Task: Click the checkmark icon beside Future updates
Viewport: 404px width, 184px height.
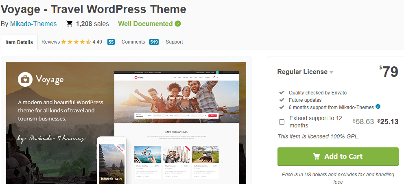Action: (282, 100)
